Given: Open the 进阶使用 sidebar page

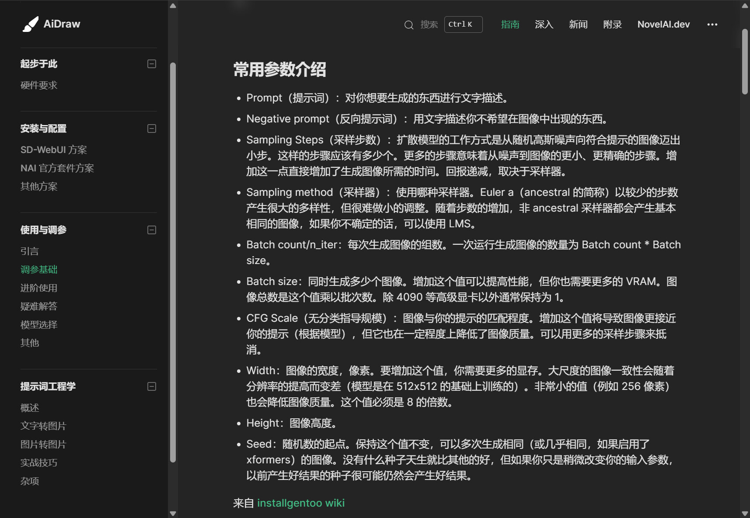Looking at the screenshot, I should point(39,288).
